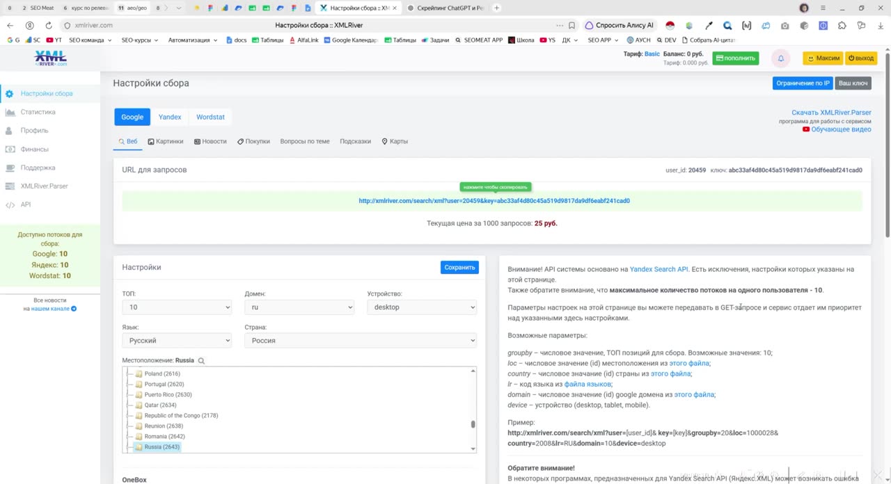Open the SEOMEAT APP bookmark

click(479, 40)
